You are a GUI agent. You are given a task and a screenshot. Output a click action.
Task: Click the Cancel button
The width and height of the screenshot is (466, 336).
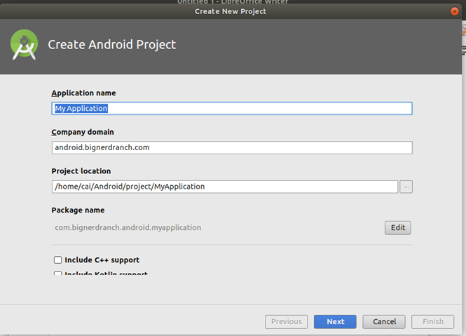tap(384, 322)
